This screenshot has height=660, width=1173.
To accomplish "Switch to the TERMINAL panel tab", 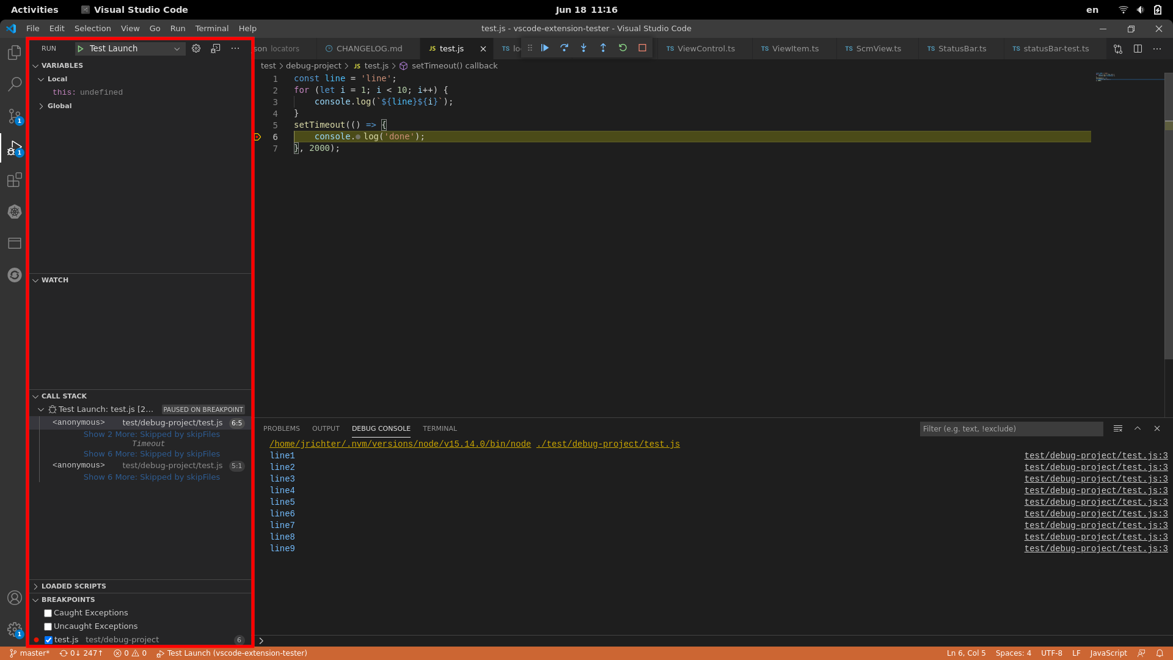I will (x=439, y=428).
